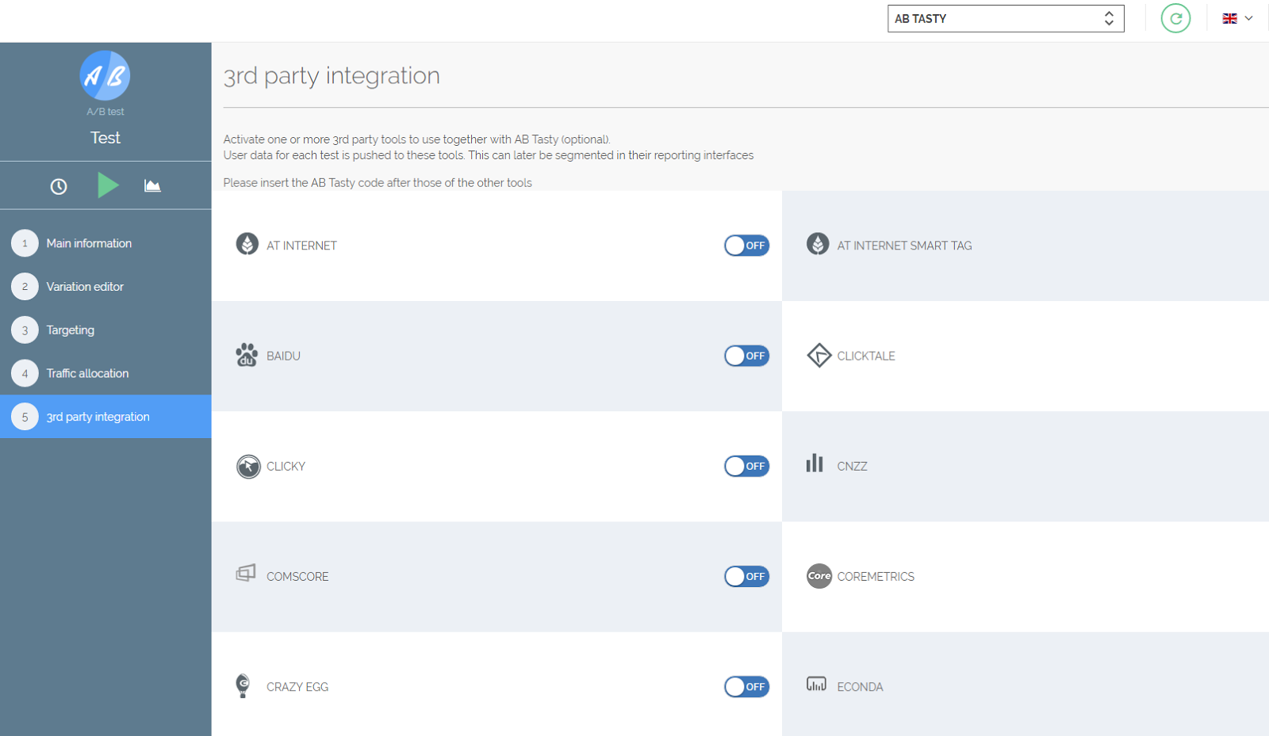
Task: Click the CRAZY EGG label
Action: [297, 687]
